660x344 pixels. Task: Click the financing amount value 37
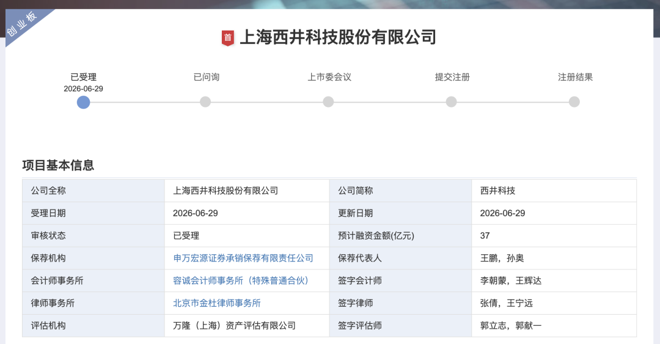[485, 236]
